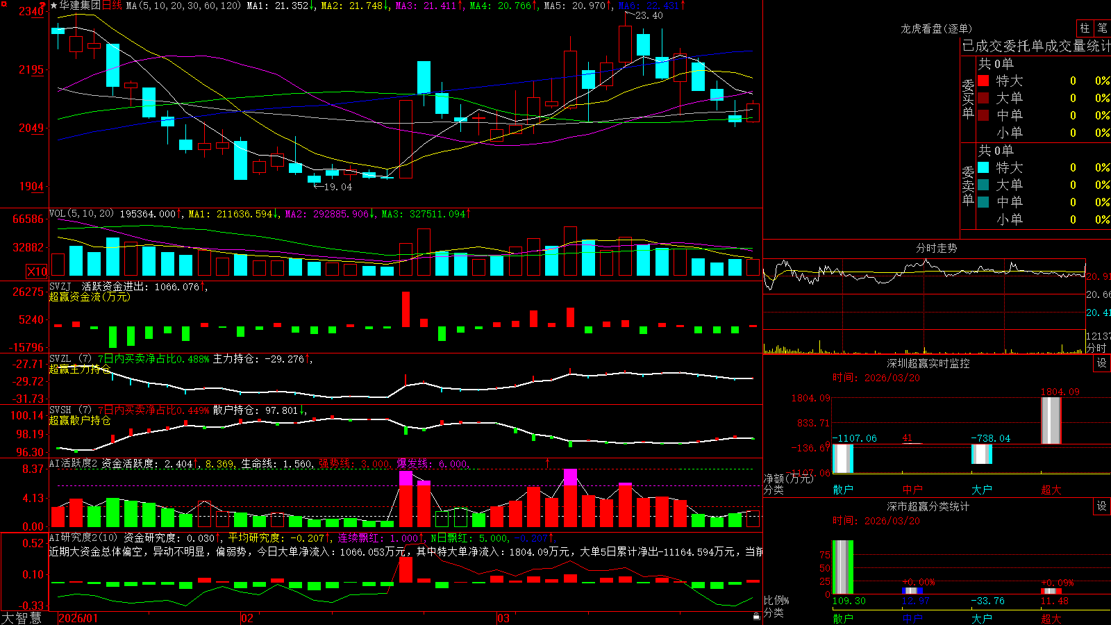1111x625 pixels.
Task: Switch to 柱 bar display mode
Action: click(1085, 28)
